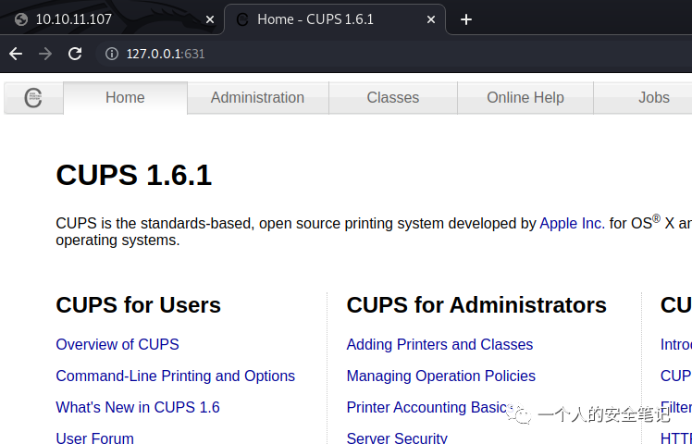Click the browser forward arrow
This screenshot has width=692, height=444.
click(45, 54)
